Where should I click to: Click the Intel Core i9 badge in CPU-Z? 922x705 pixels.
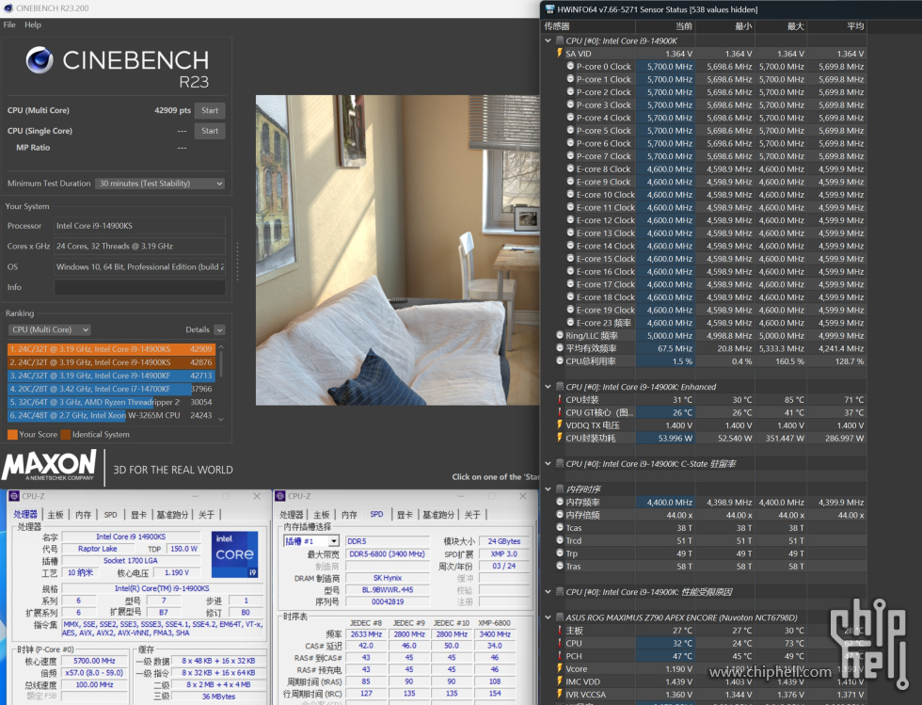click(x=234, y=554)
